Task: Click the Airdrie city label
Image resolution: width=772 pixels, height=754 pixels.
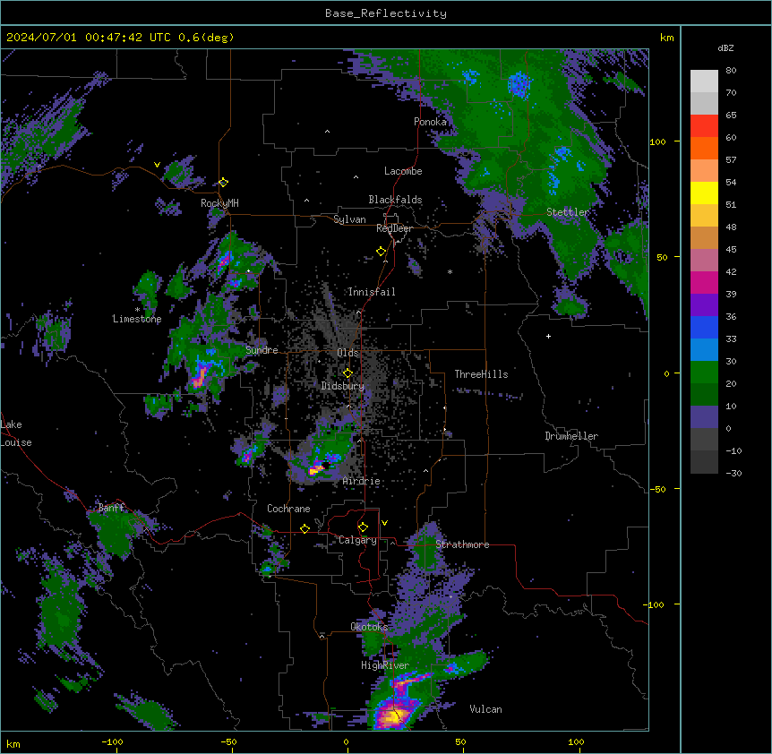Action: [x=362, y=481]
